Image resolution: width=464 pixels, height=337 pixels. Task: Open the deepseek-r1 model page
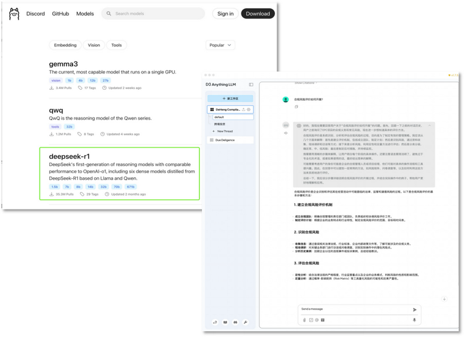[69, 156]
